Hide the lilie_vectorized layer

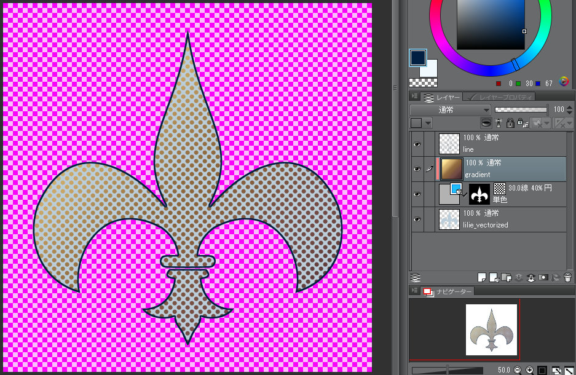(x=417, y=219)
